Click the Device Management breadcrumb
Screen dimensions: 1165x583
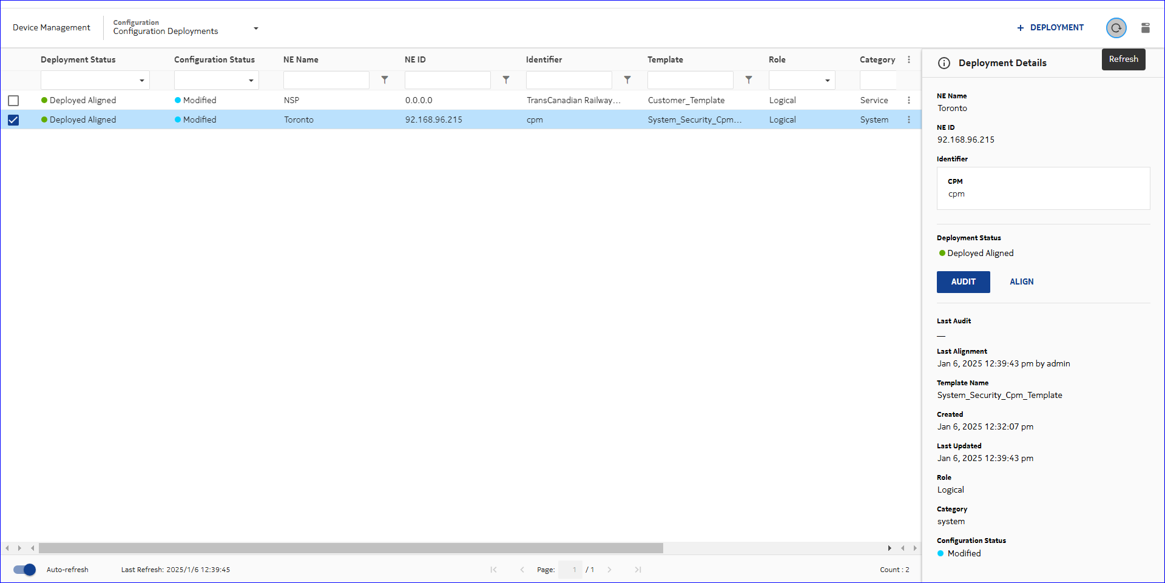pos(52,27)
